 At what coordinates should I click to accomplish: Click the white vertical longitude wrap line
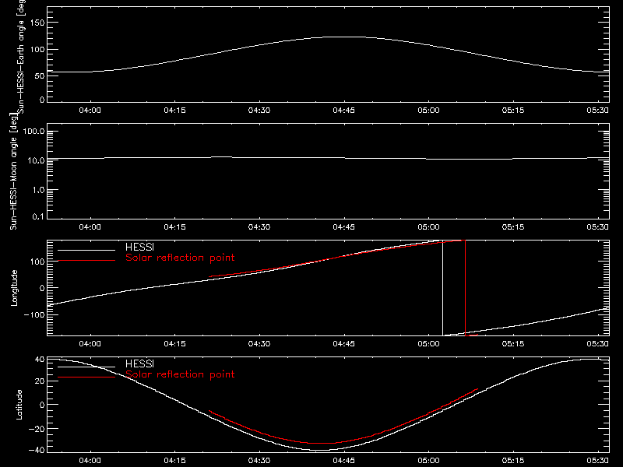pos(442,288)
